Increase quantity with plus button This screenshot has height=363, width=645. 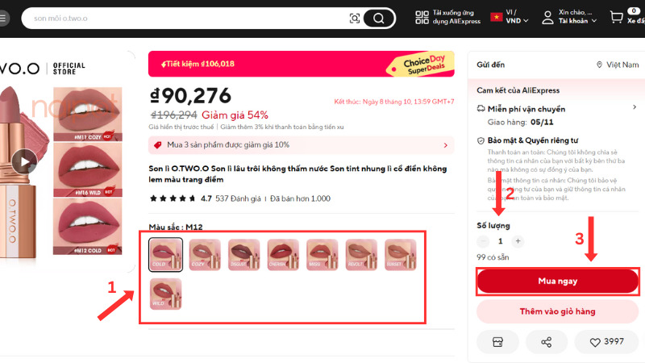click(518, 241)
